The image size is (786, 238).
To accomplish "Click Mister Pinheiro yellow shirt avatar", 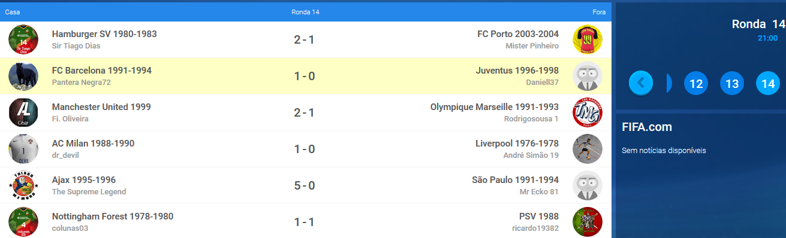I will click(588, 39).
